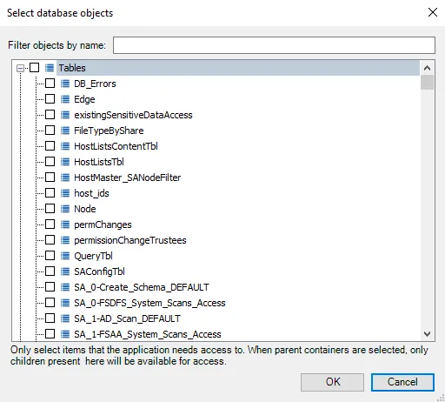This screenshot has height=402, width=445.
Task: Click the Cancel button
Action: (x=402, y=382)
